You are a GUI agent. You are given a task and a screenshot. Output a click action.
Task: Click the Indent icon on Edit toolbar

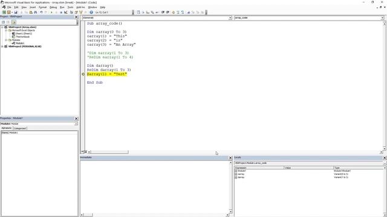click(x=163, y=12)
